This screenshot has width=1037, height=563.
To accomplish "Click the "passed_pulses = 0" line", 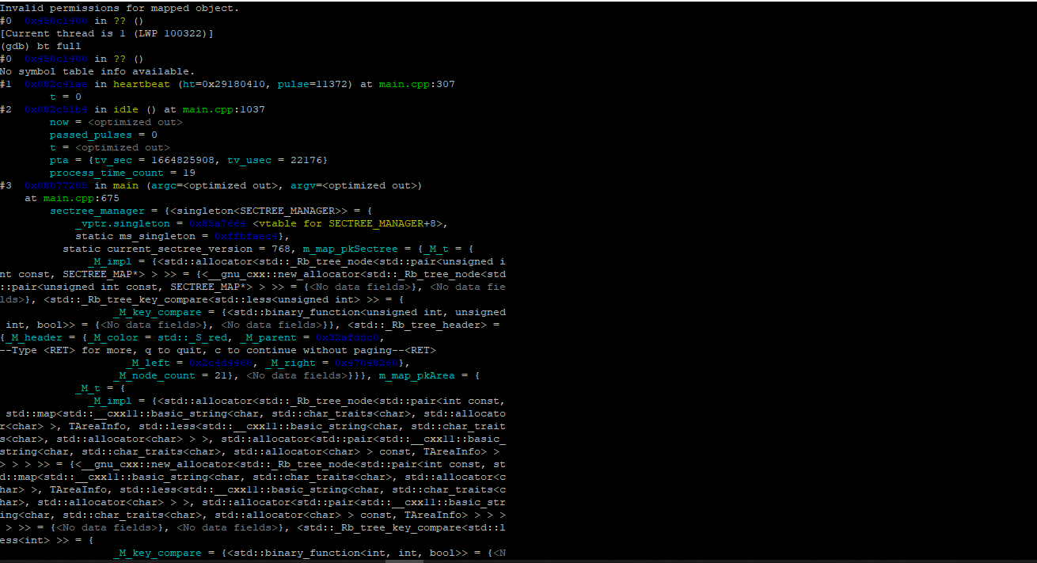I will 104,135.
